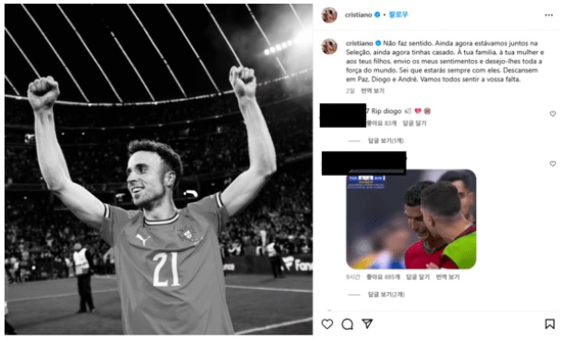This screenshot has width=563, height=339.
Task: Share the post via paper plane icon
Action: [x=367, y=324]
